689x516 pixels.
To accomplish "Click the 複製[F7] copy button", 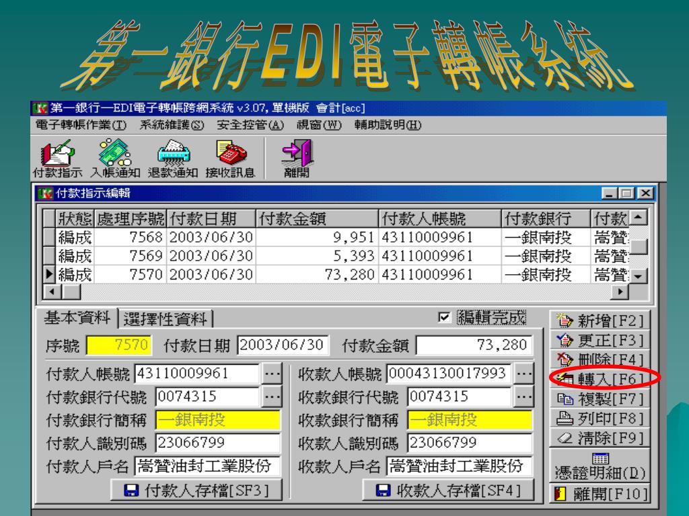I will (x=600, y=398).
